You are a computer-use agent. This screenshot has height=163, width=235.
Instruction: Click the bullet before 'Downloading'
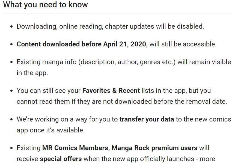11,27
